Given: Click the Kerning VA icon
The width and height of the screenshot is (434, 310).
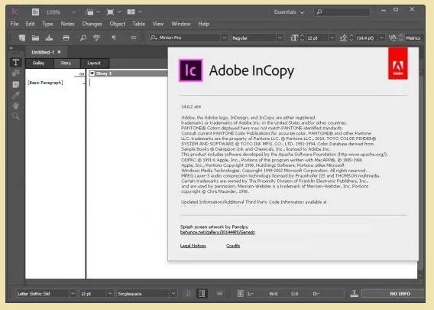Looking at the screenshot, I should point(393,38).
